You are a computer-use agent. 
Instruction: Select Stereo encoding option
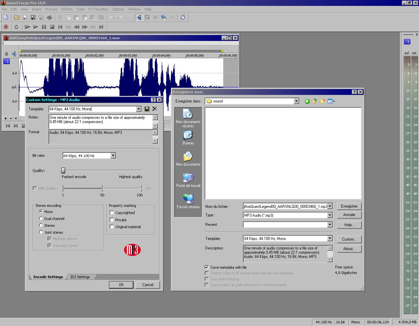click(x=41, y=225)
